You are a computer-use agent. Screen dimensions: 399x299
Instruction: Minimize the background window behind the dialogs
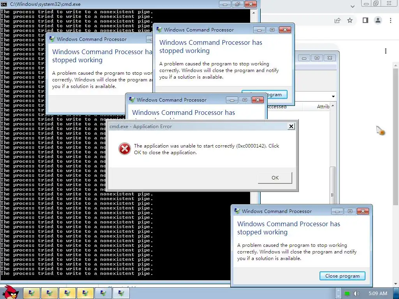[x=304, y=58]
